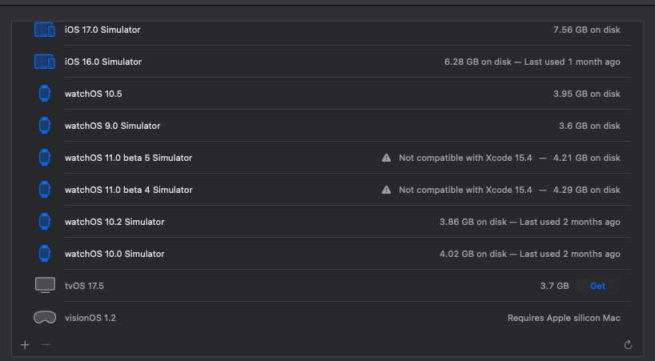Select the watchOS 10.0 Simulator row
This screenshot has width=655, height=361.
point(320,254)
